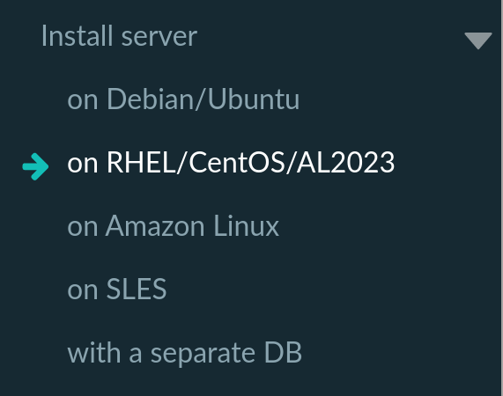
Task: View install instructions for Amazon Linux
Action: 174,226
